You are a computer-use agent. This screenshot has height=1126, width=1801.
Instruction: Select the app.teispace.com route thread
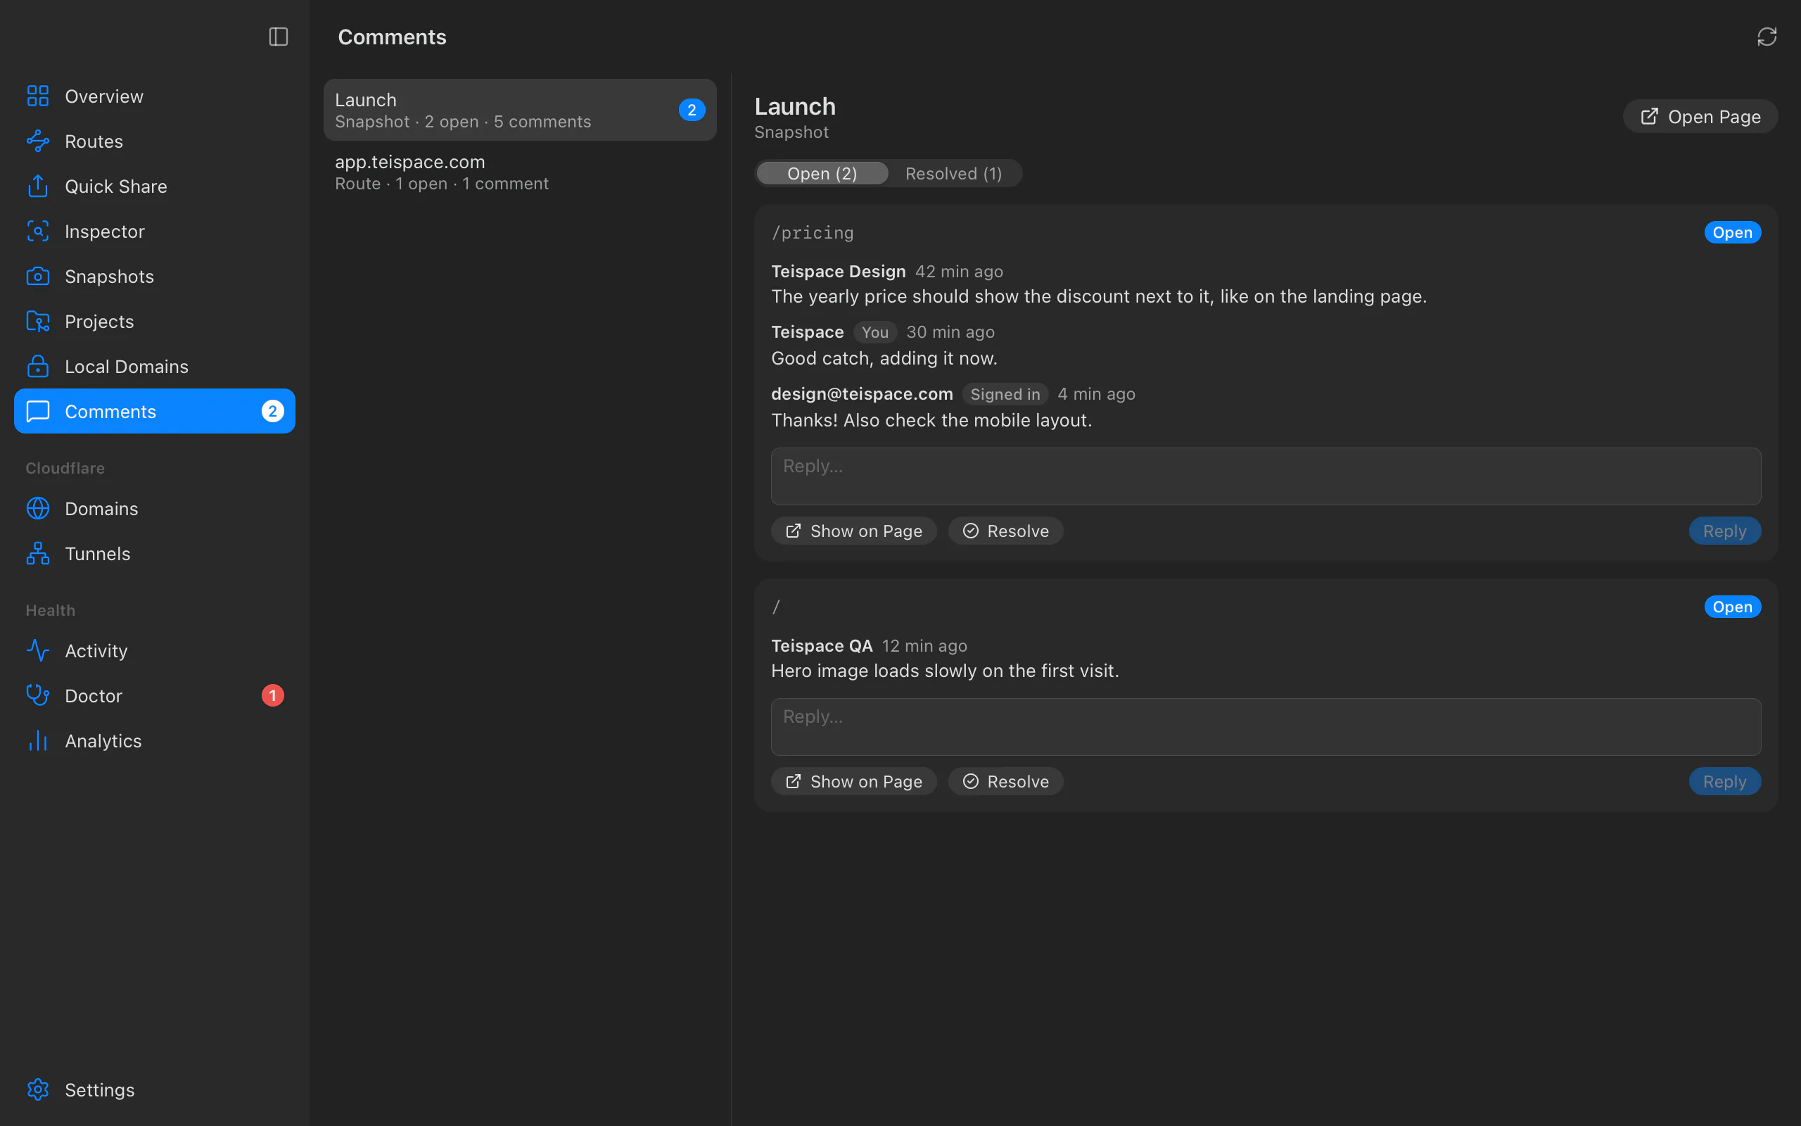tap(520, 172)
